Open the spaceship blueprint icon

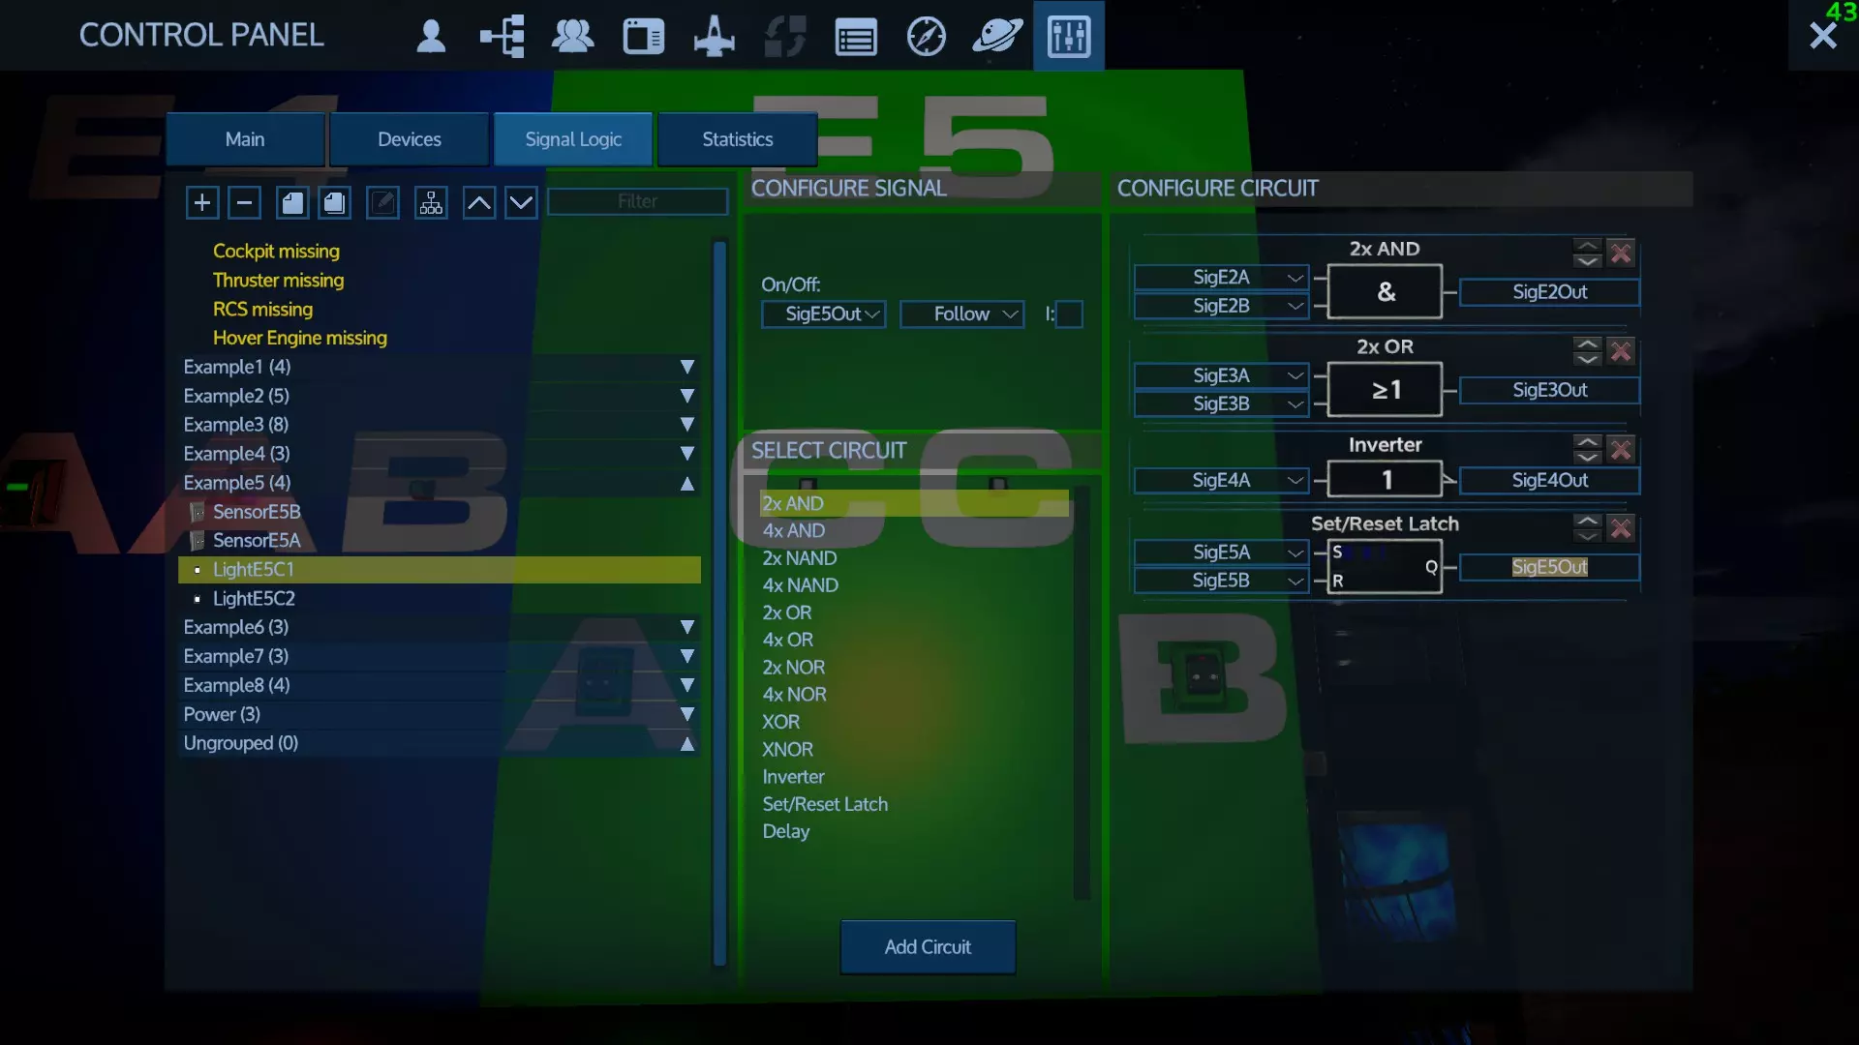[715, 37]
